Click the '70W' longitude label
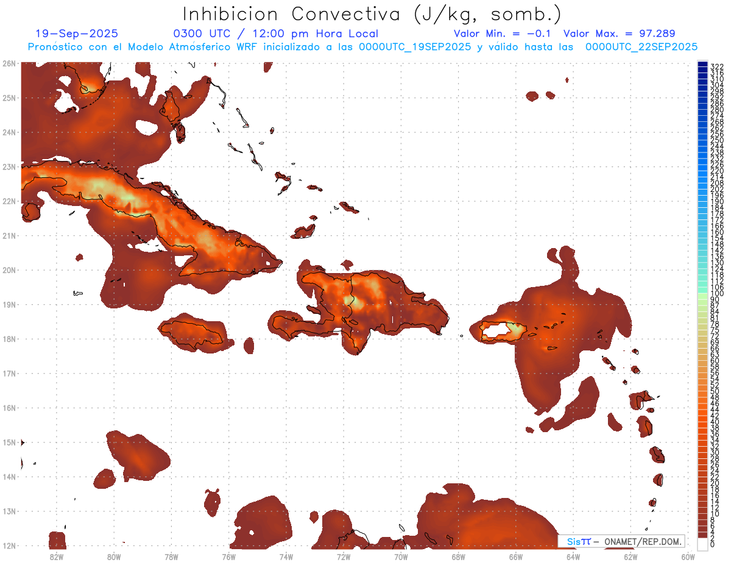Image resolution: width=731 pixels, height=565 pixels. click(x=401, y=556)
